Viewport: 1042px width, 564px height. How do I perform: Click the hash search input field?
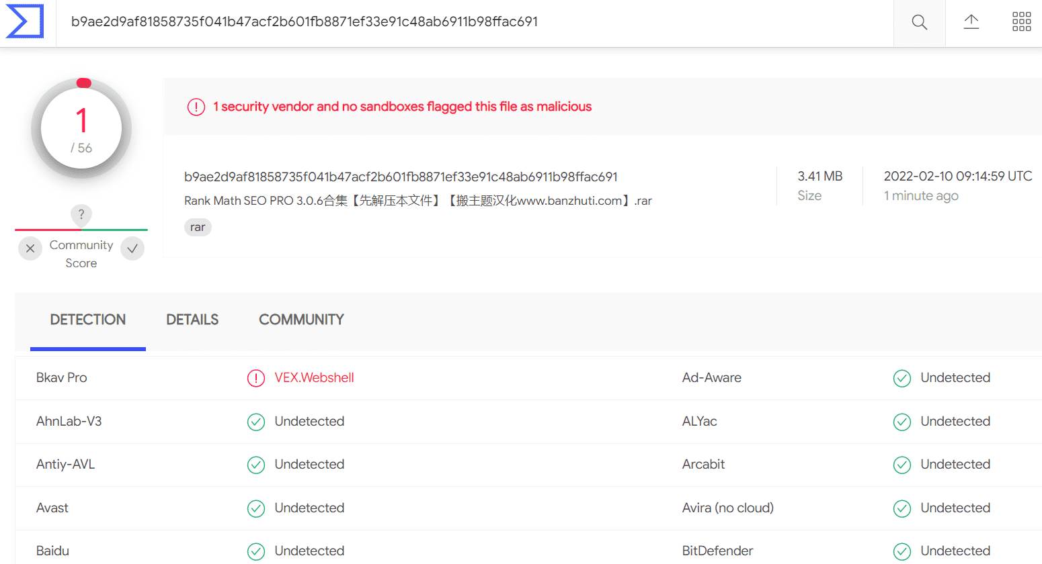pyautogui.click(x=475, y=22)
